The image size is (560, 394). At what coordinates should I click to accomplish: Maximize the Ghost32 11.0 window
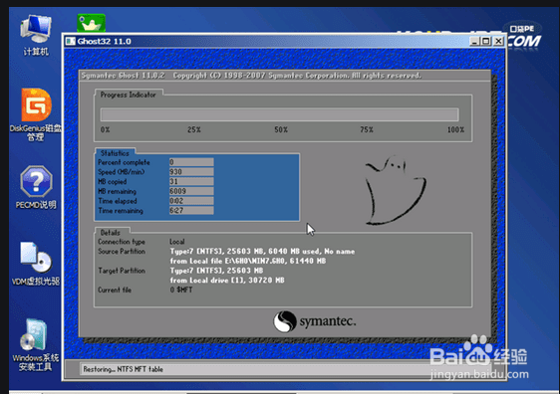tap(486, 42)
